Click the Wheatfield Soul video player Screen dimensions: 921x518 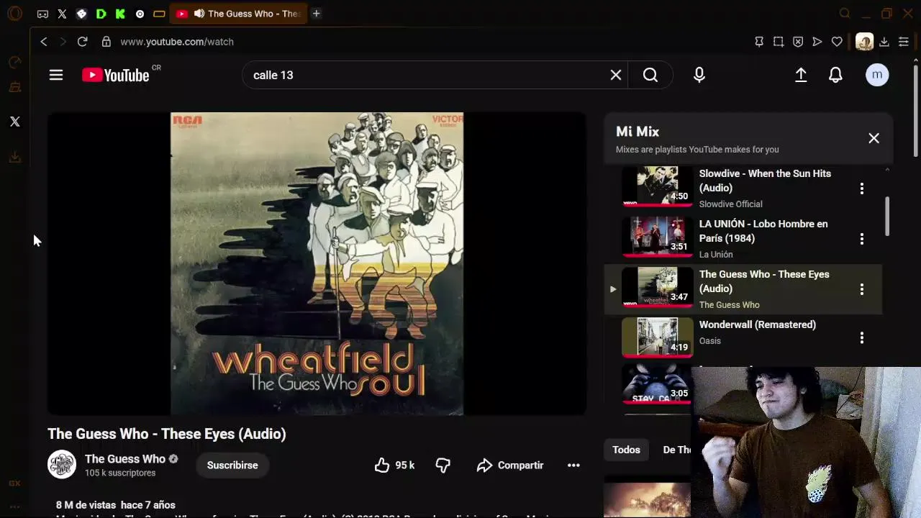coord(317,263)
